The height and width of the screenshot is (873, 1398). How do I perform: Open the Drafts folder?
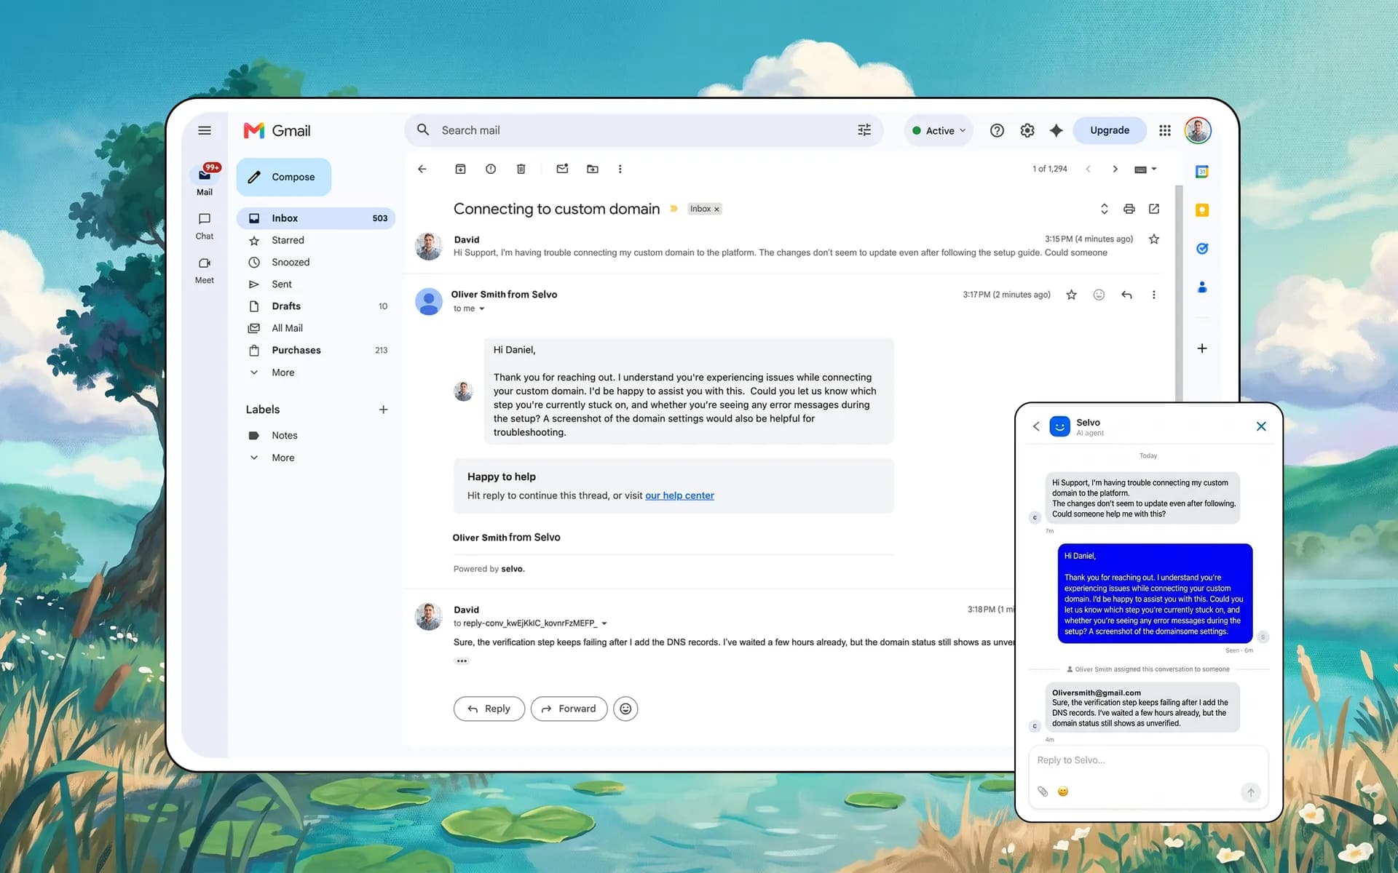[316, 306]
